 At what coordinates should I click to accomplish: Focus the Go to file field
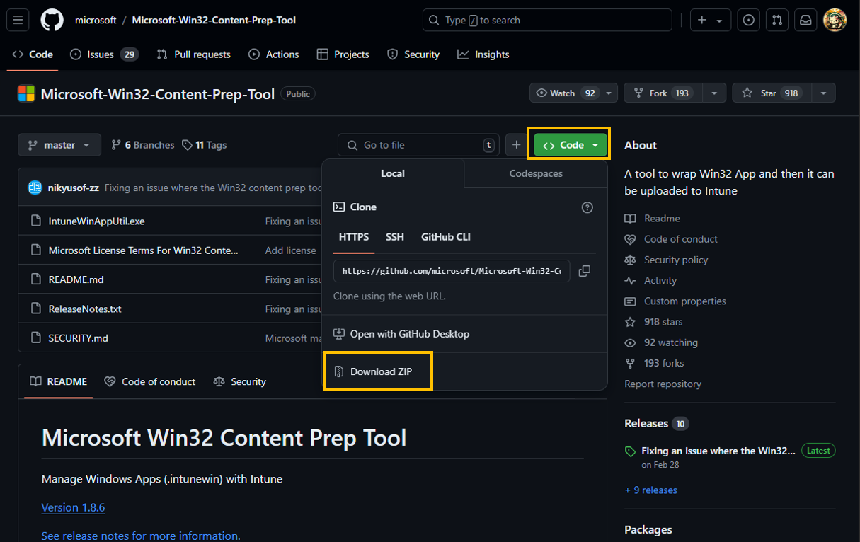pos(418,145)
